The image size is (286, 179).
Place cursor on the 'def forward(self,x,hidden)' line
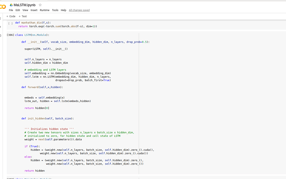coord(42,87)
